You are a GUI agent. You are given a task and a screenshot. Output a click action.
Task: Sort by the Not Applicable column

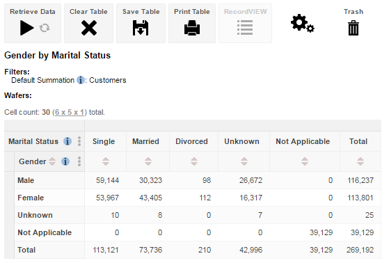coord(305,161)
